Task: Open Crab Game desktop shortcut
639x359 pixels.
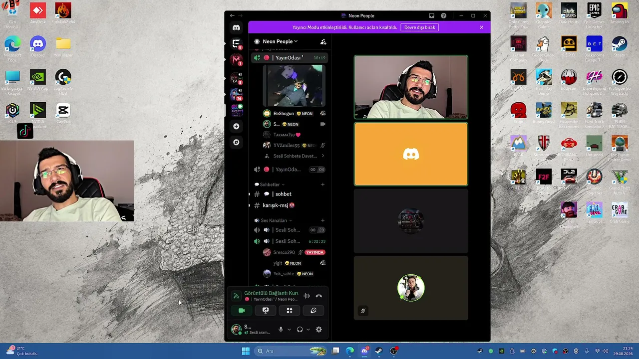Action: pyautogui.click(x=619, y=213)
